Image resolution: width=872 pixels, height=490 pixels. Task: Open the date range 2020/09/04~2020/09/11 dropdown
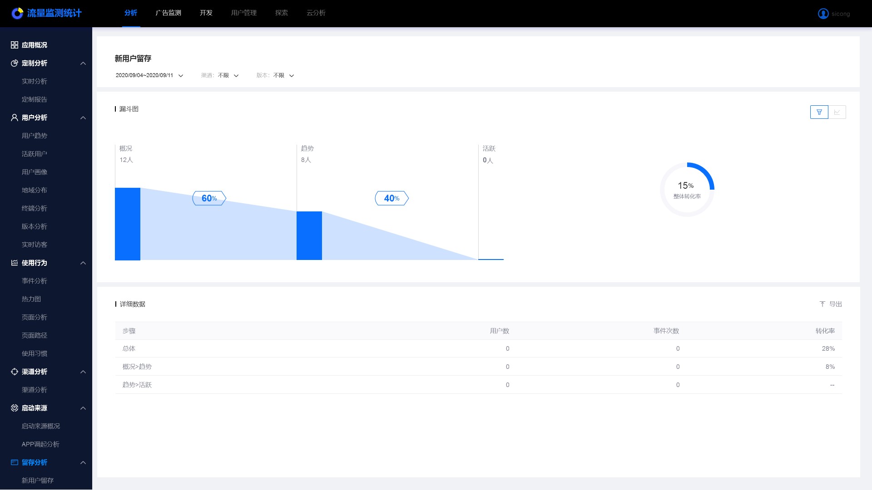coord(149,75)
